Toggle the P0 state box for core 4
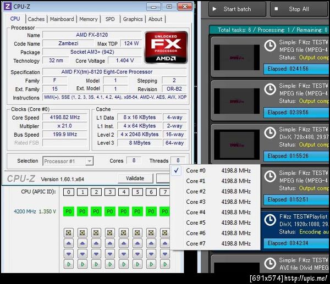This screenshot has width=330, height=284. [x=124, y=211]
